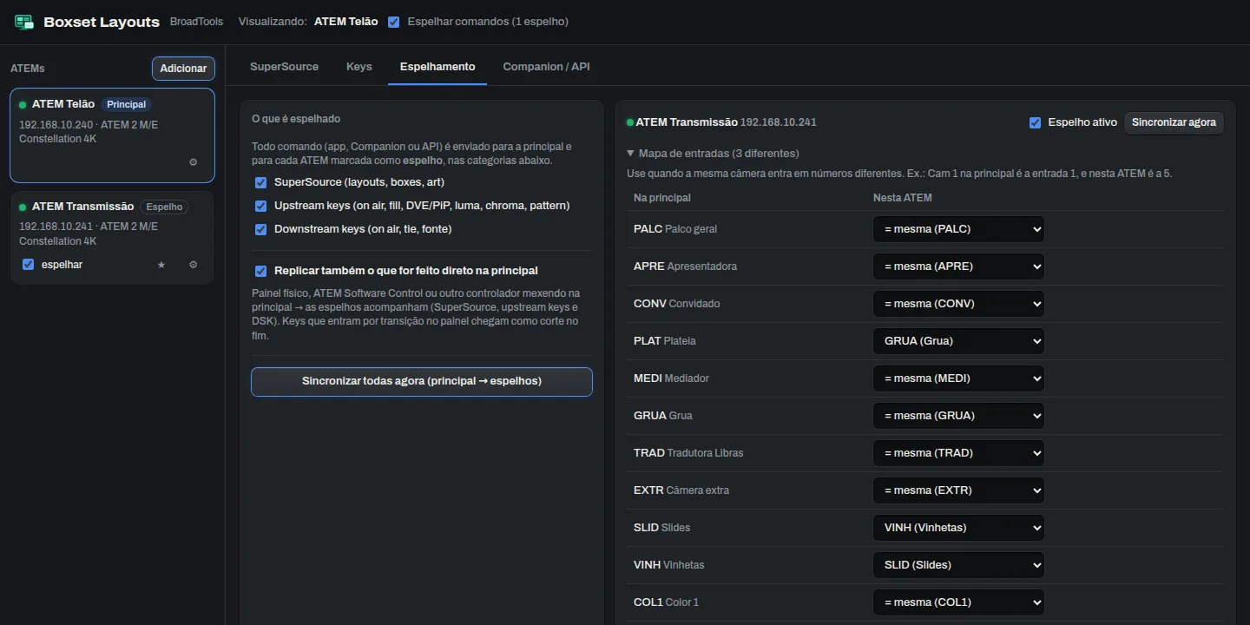The height and width of the screenshot is (625, 1250).
Task: Switch to the Keys tab
Action: pos(359,67)
